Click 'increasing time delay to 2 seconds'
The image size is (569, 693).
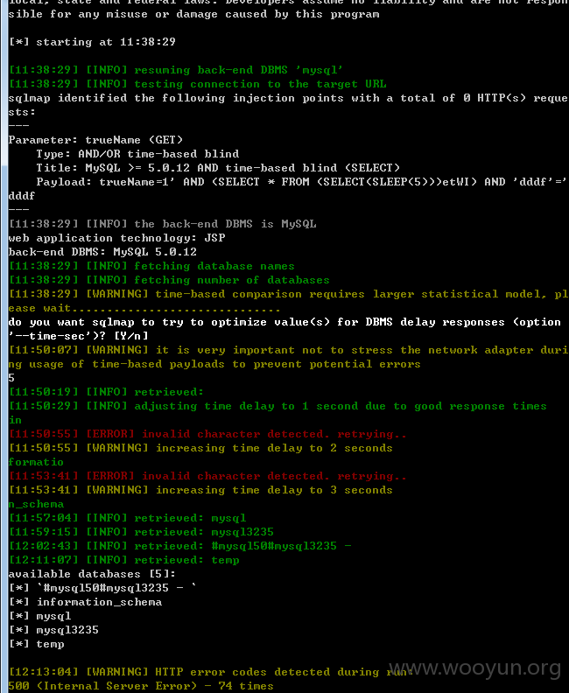click(200, 448)
